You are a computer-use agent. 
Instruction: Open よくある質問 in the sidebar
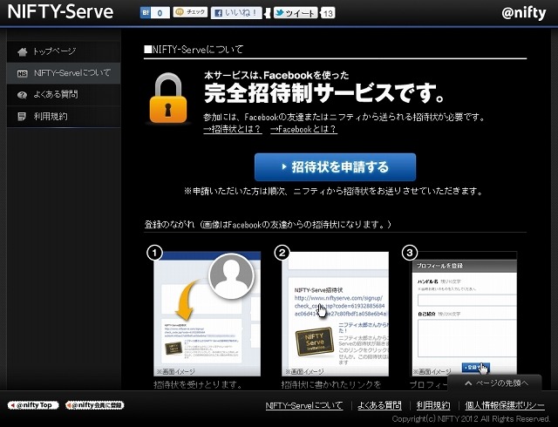(x=64, y=95)
